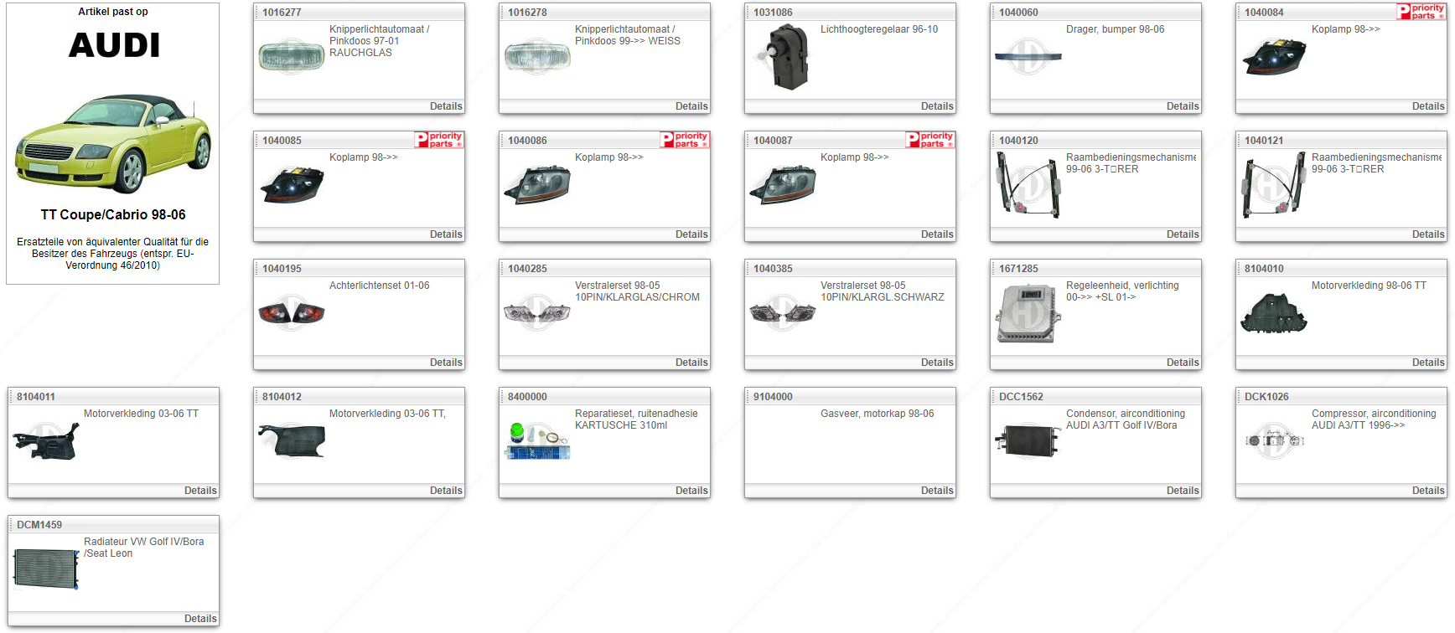Image resolution: width=1455 pixels, height=633 pixels.
Task: Click priority parts badge on 1040086
Action: pyautogui.click(x=685, y=140)
